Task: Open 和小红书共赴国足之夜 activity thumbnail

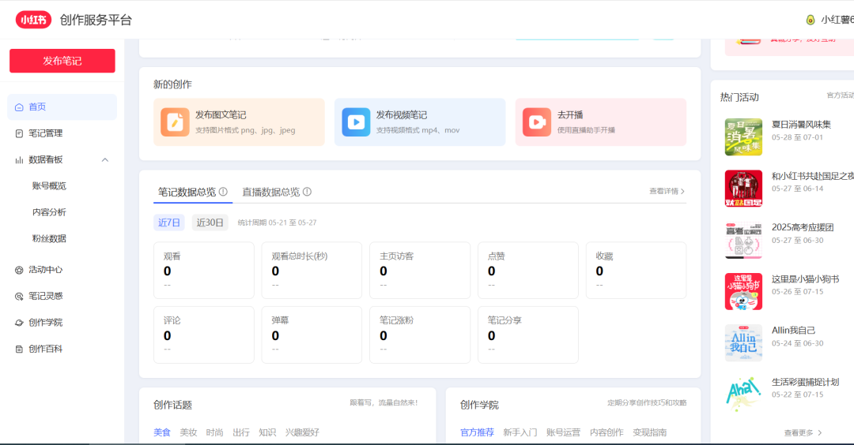Action: (743, 189)
